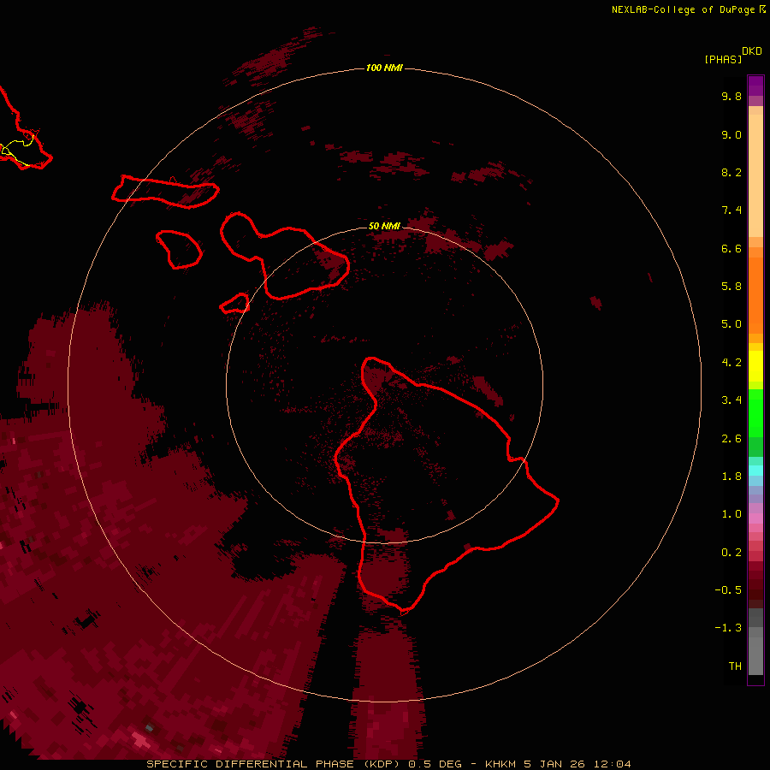The height and width of the screenshot is (770, 770).
Task: Click the 5.8 legend value
Action: [x=731, y=287]
